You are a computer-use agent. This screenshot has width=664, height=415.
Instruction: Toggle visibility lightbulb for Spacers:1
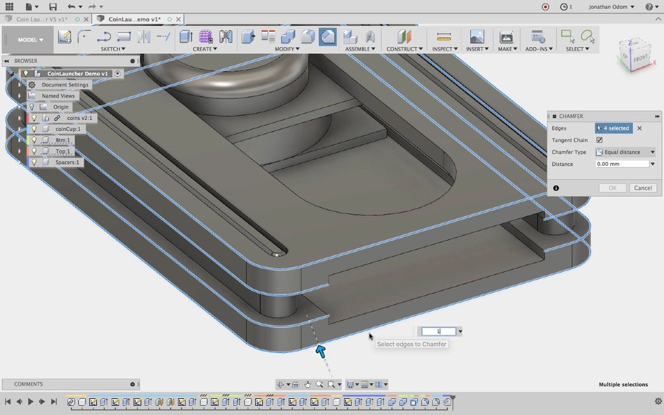(34, 162)
